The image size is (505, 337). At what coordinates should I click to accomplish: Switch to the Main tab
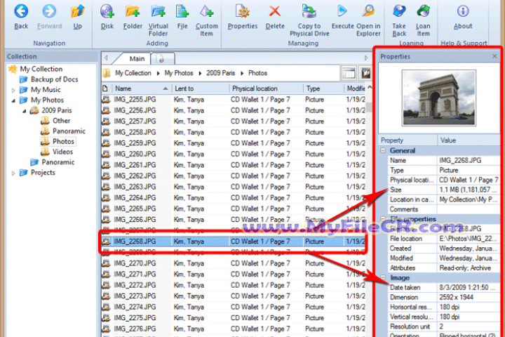137,59
